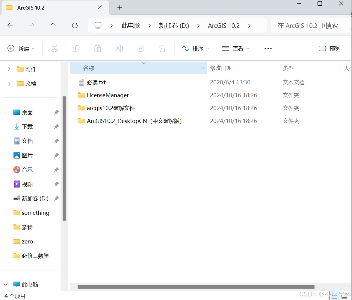Image resolution: width=352 pixels, height=300 pixels.
Task: Refresh the current folder view
Action: tap(75, 25)
